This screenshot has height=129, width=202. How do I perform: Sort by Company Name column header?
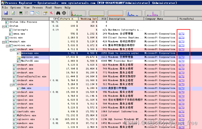tap(161, 19)
